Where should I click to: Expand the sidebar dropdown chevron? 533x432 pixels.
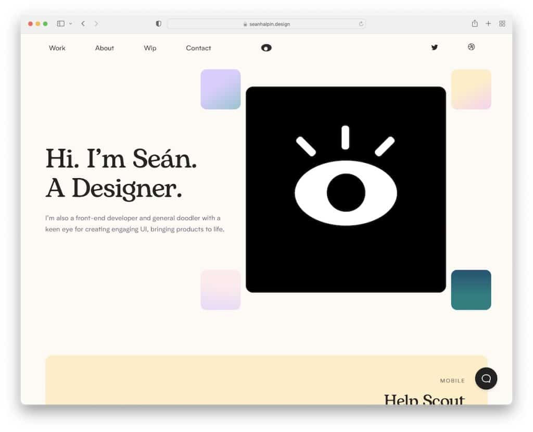pos(70,23)
